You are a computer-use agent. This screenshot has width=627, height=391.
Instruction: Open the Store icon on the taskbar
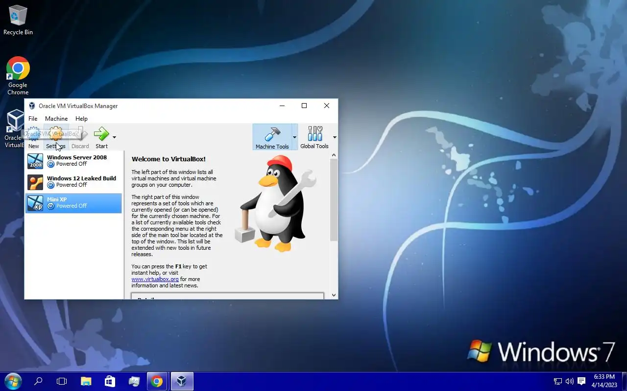(110, 381)
